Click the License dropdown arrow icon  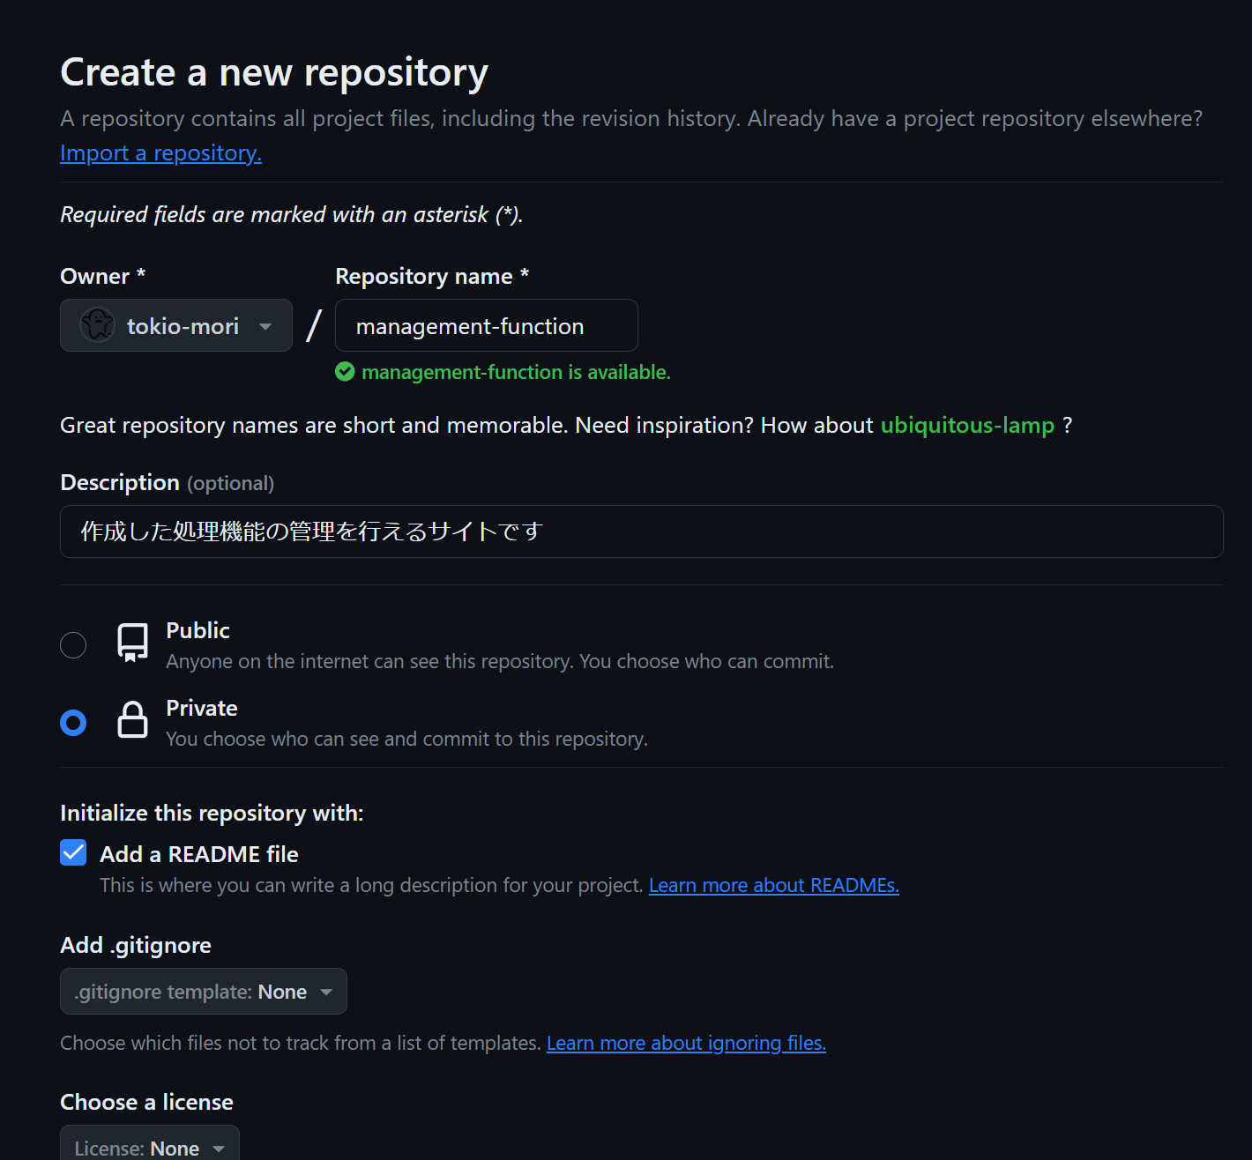pyautogui.click(x=217, y=1148)
